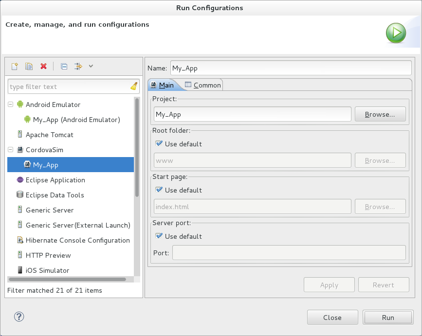Collapse the Android Emulator tree node
The height and width of the screenshot is (336, 422).
(x=11, y=105)
